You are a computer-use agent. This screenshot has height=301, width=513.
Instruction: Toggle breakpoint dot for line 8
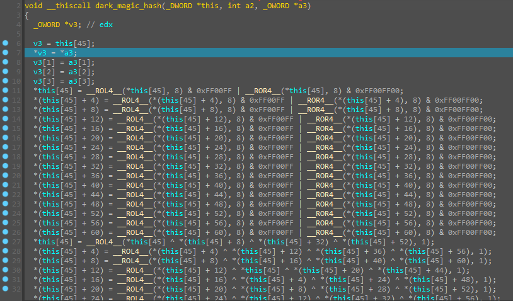5,62
